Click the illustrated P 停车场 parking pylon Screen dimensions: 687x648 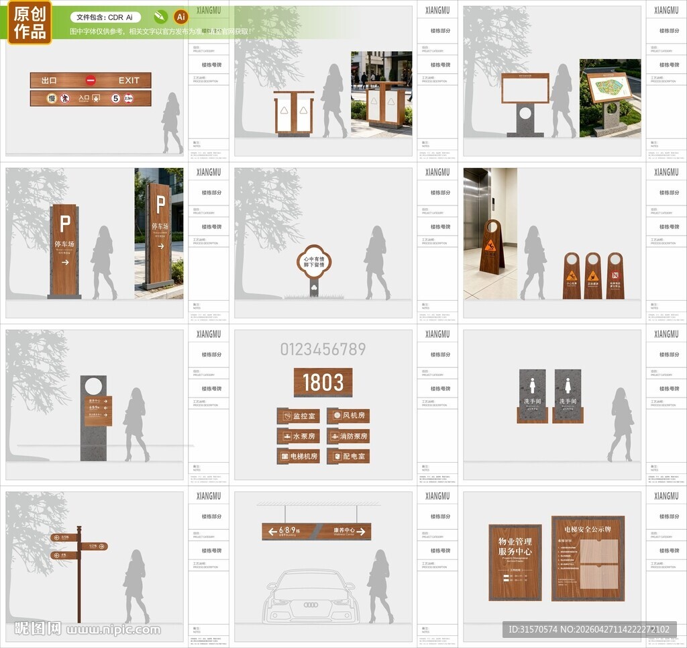point(64,251)
